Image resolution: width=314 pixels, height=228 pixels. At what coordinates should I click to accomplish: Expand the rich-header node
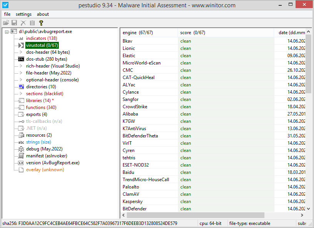[21, 66]
